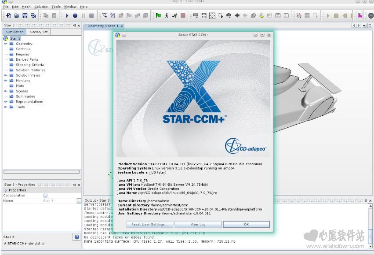The height and width of the screenshot is (255, 374).
Task: Click the blue help question mark icon
Action: point(77,237)
